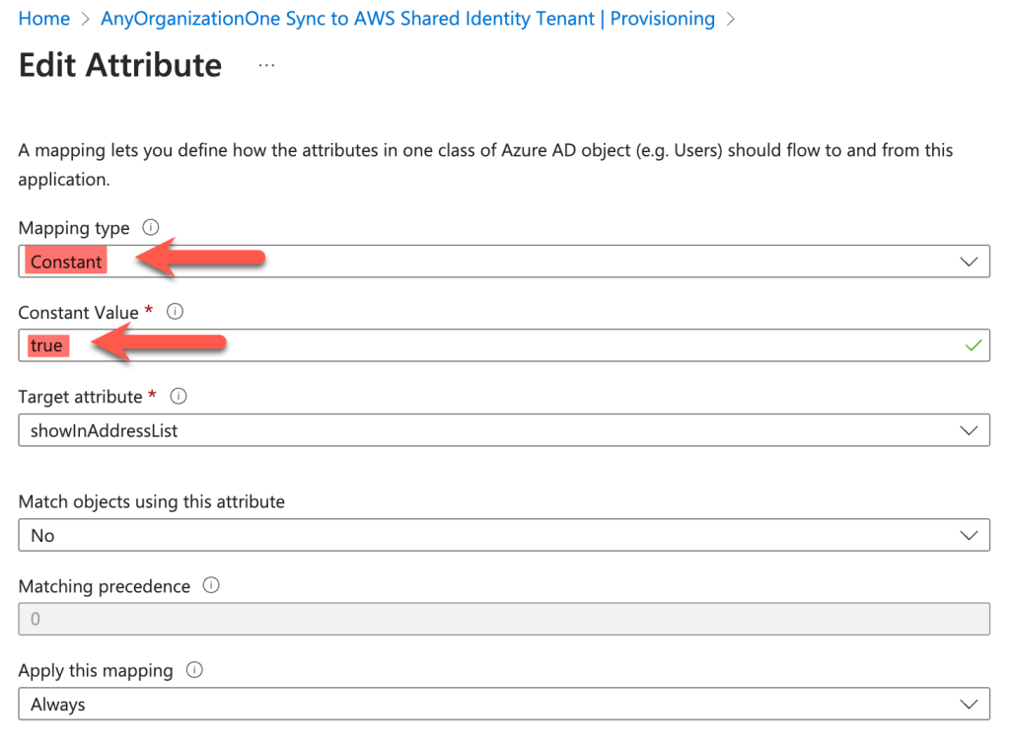
Task: Expand the Mapping type chevron arrow
Action: point(971,261)
